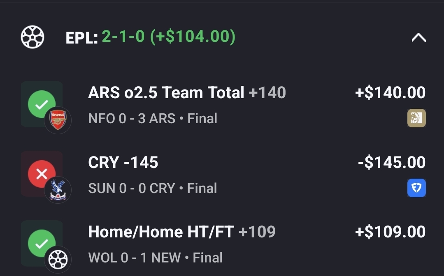Click the Arsenal team crest icon
Screen dimensions: 444x276
pyautogui.click(x=58, y=120)
